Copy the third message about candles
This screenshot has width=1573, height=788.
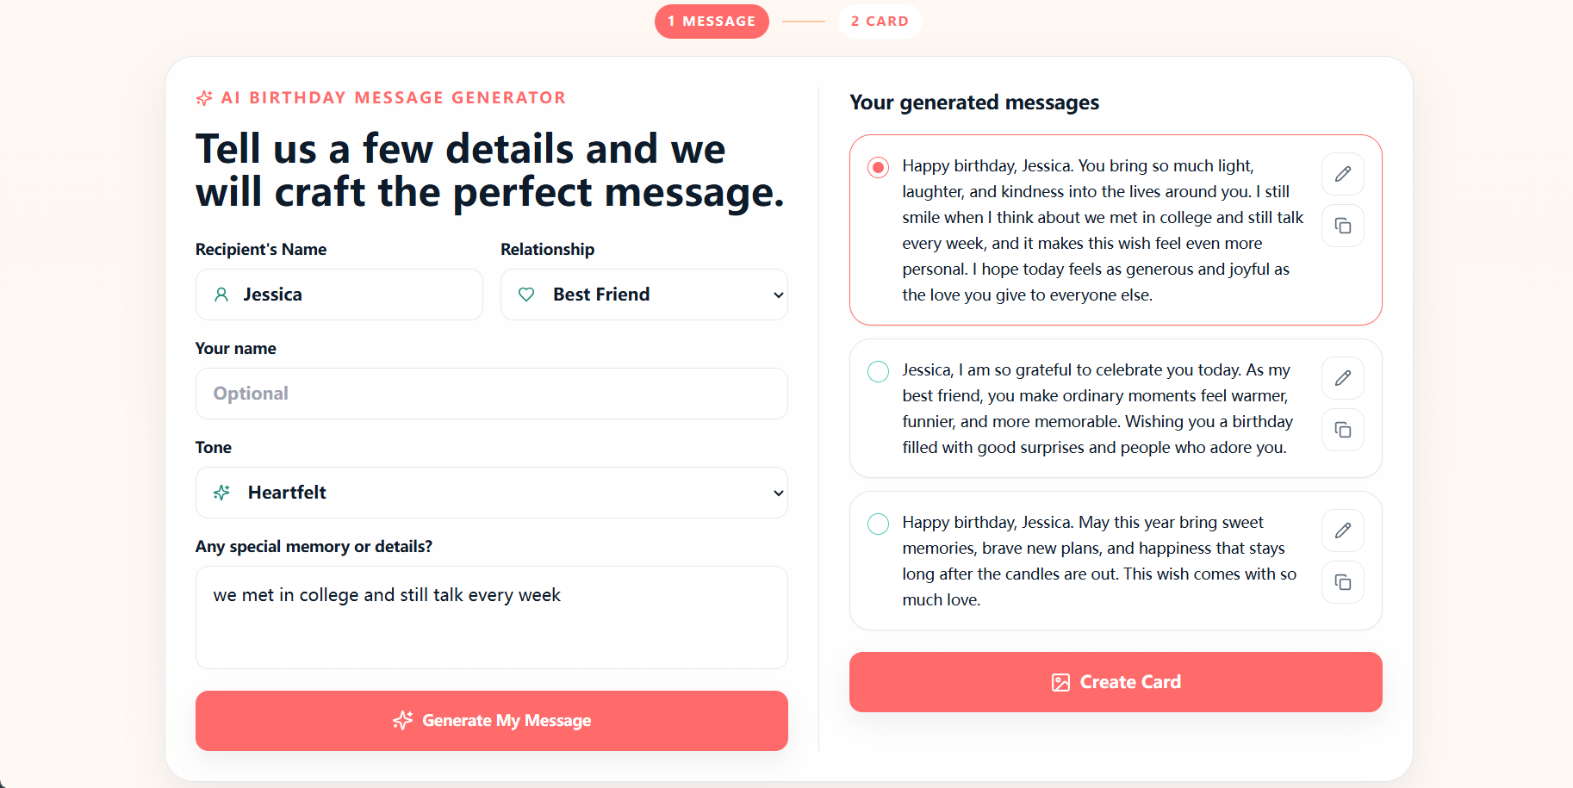tap(1342, 582)
